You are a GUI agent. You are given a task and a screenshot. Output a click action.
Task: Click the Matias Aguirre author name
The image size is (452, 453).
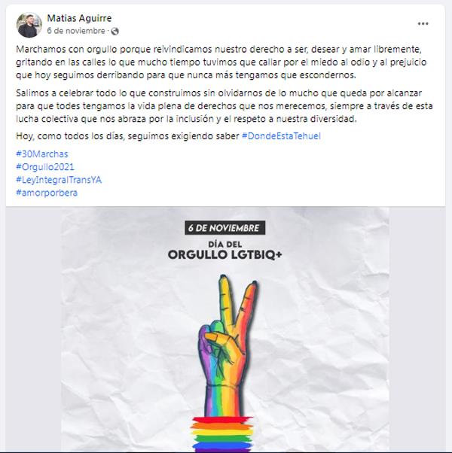(x=79, y=18)
